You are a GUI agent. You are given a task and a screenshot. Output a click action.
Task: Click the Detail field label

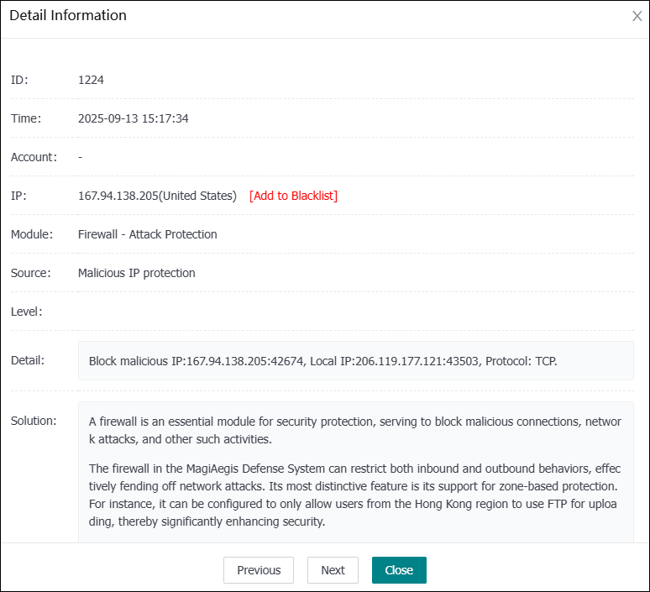tap(28, 360)
